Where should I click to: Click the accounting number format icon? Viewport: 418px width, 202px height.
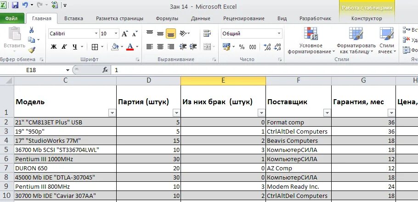(226, 47)
